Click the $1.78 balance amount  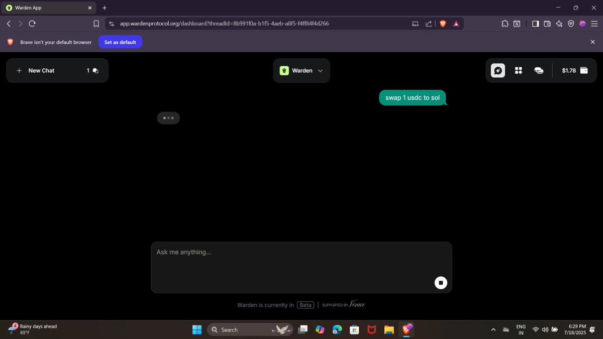569,71
